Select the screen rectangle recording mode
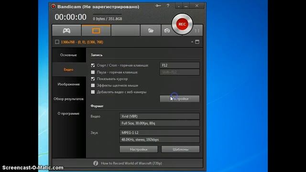 pos(96,31)
